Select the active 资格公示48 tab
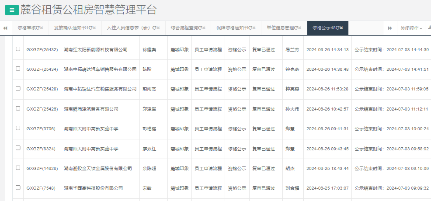 [328, 28]
